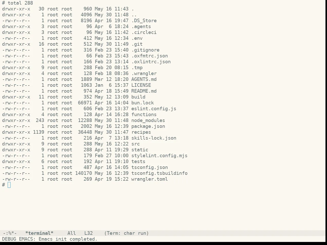The image size is (327, 245).
Task: Select the build directory name
Action: [x=138, y=97]
